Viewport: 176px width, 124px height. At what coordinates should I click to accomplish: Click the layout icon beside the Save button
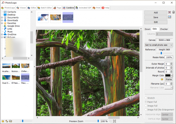170,17
